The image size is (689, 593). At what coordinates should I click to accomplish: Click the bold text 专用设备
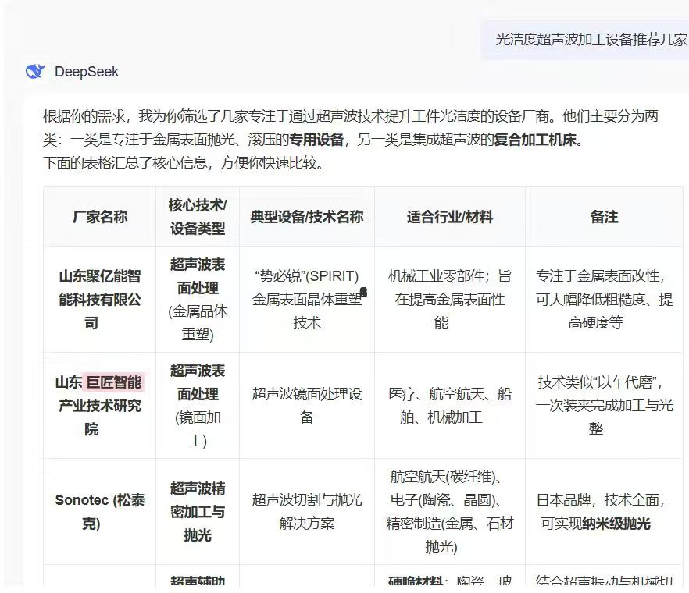(316, 140)
